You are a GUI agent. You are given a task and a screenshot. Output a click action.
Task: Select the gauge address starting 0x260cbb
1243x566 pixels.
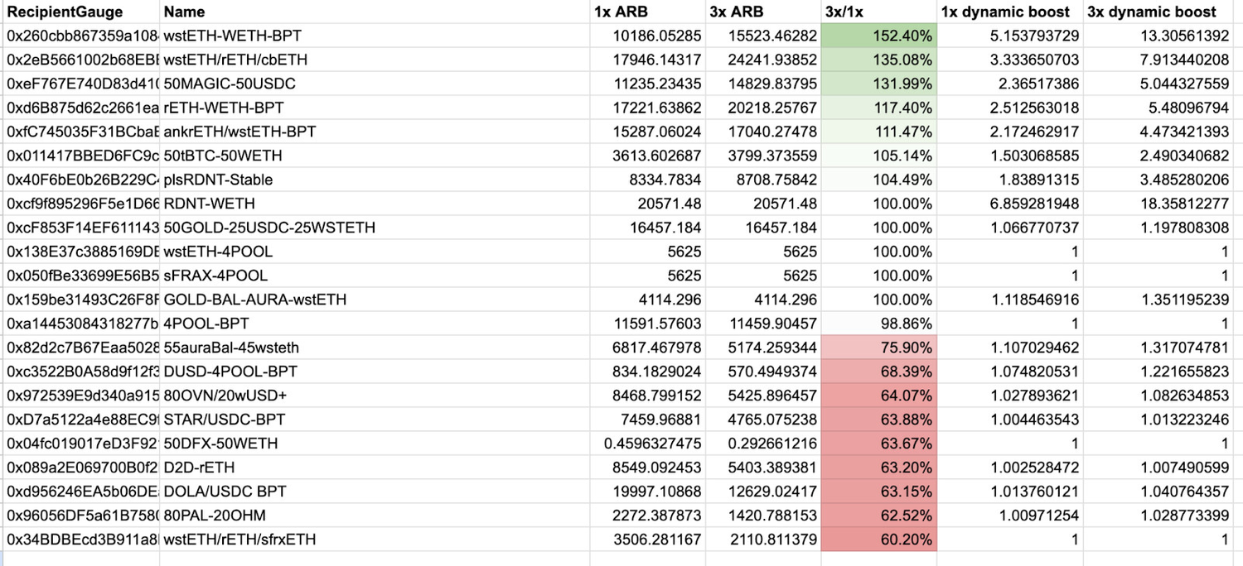point(79,36)
